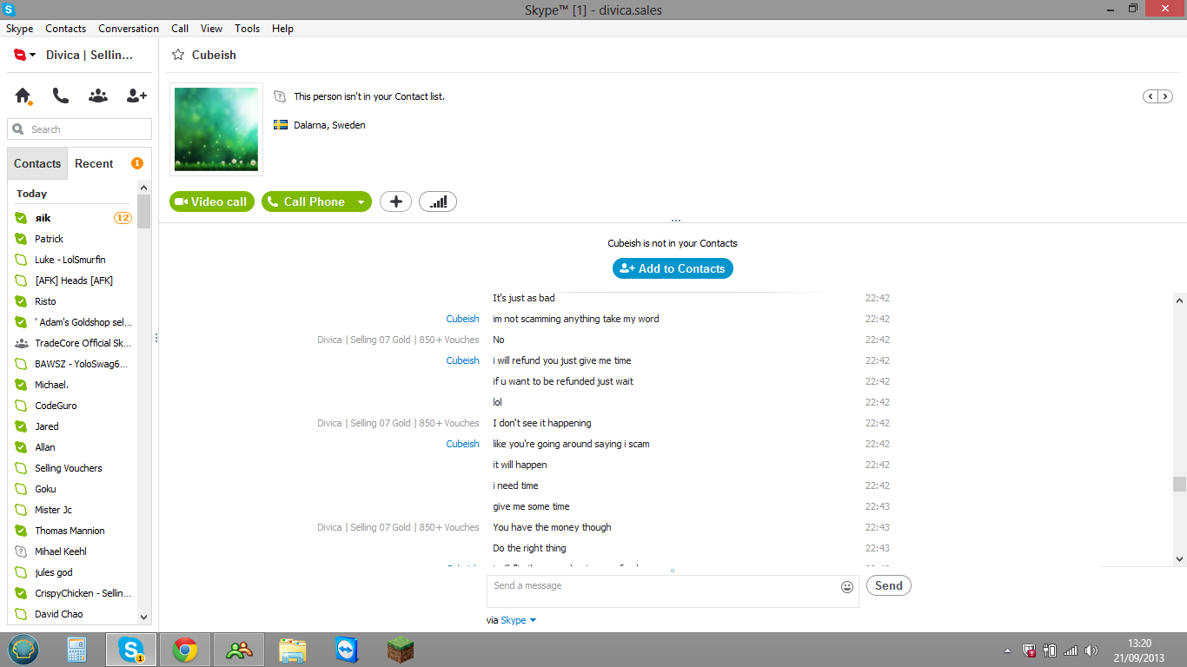Switch to the Contacts tab
This screenshot has height=667, width=1187.
point(37,163)
